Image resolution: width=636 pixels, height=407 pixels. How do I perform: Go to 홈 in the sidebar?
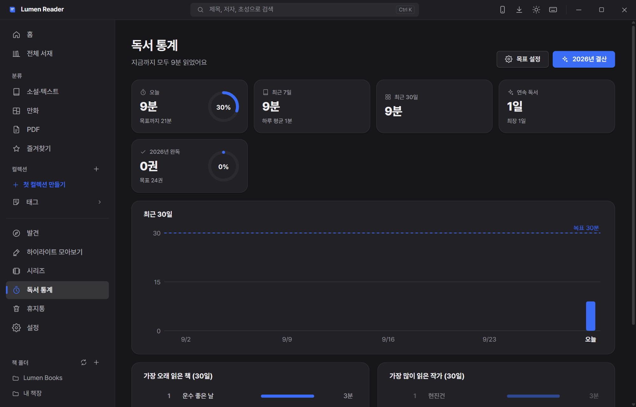[x=57, y=35]
